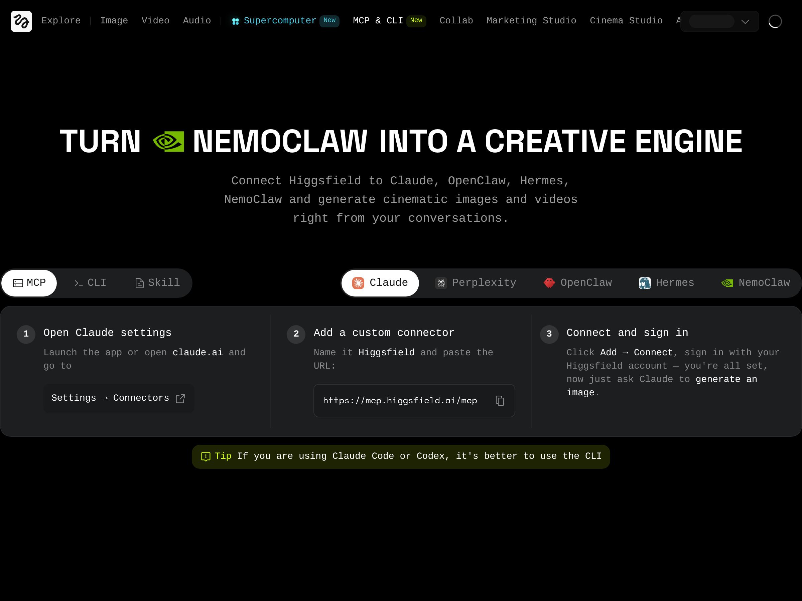Select the MCP tab
This screenshot has height=601, width=802.
tap(29, 283)
